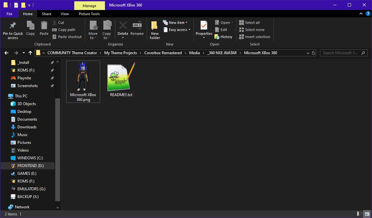Image resolution: width=372 pixels, height=218 pixels.
Task: Select Microsoft XBox 360.png thumbnail
Action: [83, 82]
